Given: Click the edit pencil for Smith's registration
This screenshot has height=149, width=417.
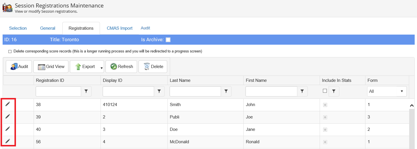Looking at the screenshot, I should point(8,104).
